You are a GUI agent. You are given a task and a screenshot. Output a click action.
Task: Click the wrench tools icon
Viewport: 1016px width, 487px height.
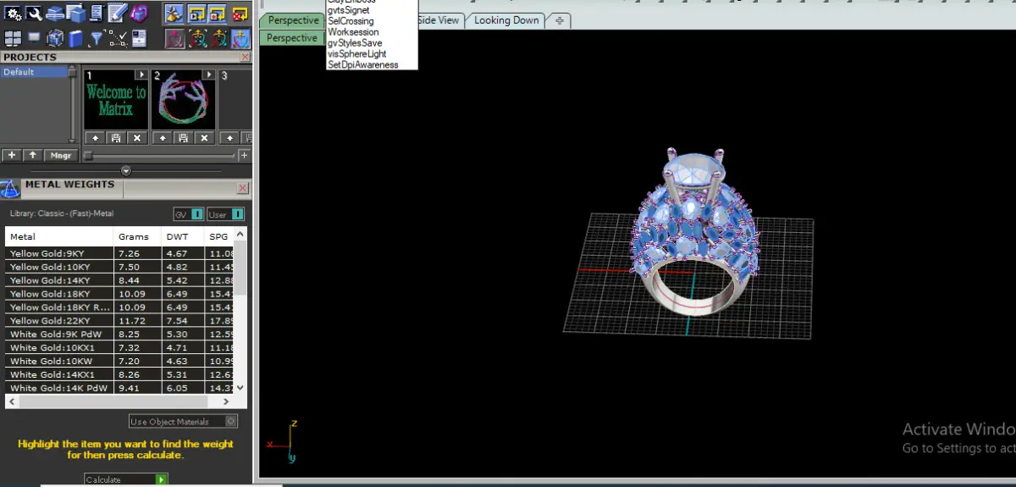[34, 13]
